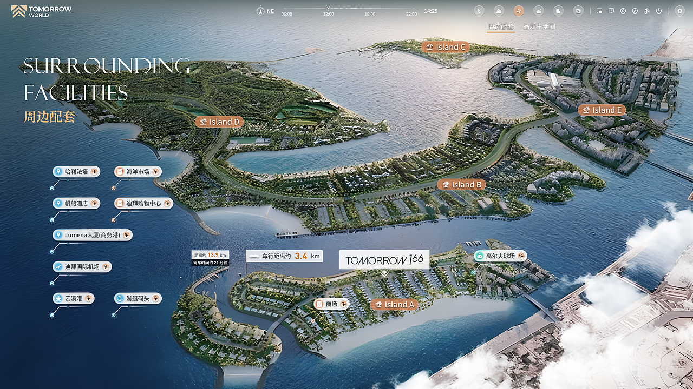The image size is (693, 389).
Task: Open the settings gear icon
Action: 679,11
